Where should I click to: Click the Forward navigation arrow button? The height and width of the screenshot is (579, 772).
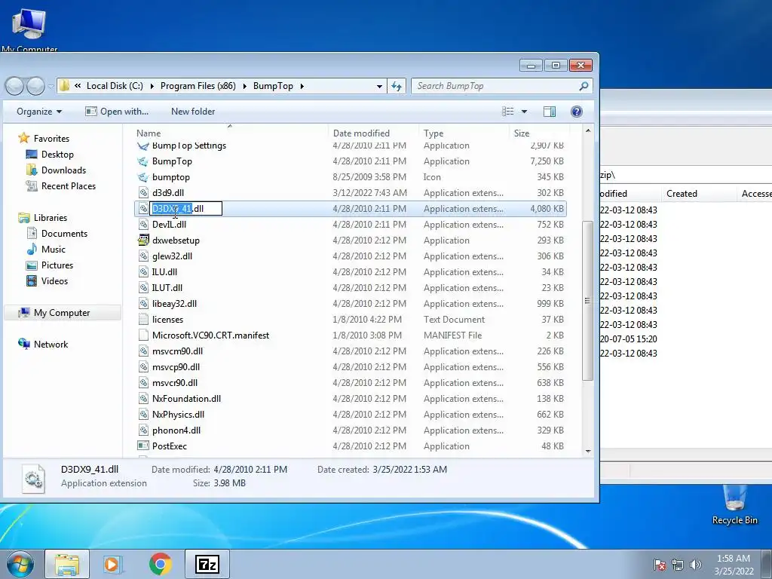click(35, 86)
